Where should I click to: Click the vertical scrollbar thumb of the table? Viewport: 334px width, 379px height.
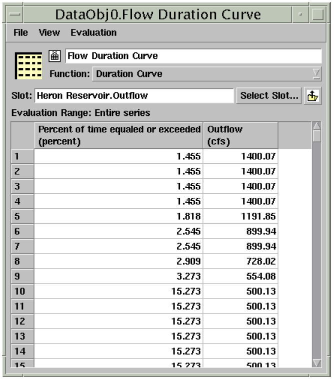click(x=316, y=136)
